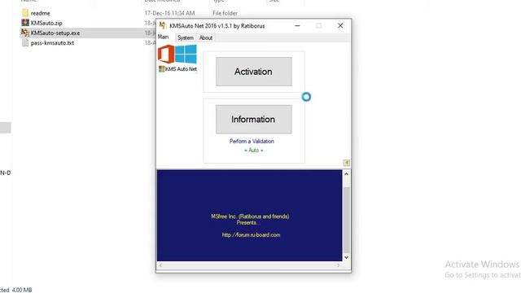Screen dimensions: 521x293
Task: Select KMSauto-setup.exe in Explorer
Action: [55, 33]
